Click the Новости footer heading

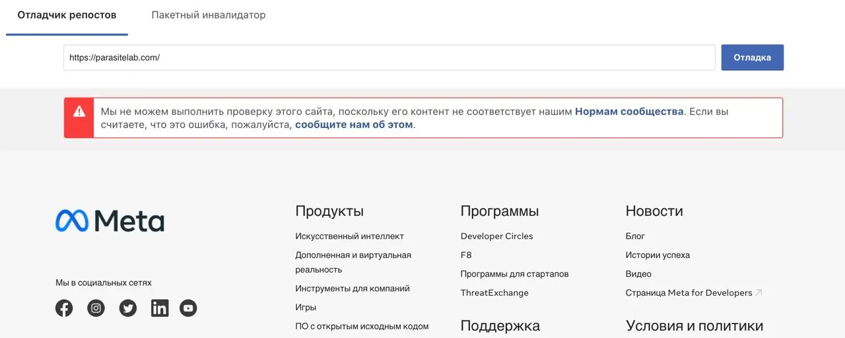(654, 211)
